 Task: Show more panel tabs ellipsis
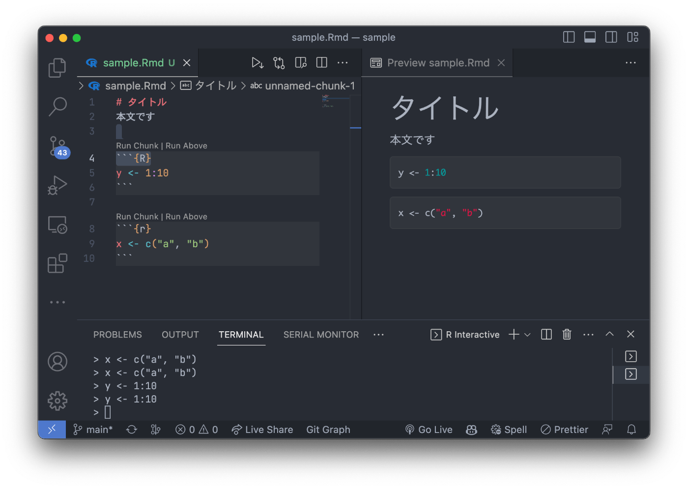tap(378, 335)
